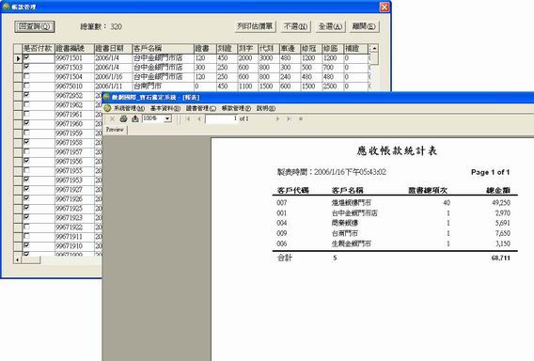
Task: Open 帳款管理 menu
Action: pos(236,108)
